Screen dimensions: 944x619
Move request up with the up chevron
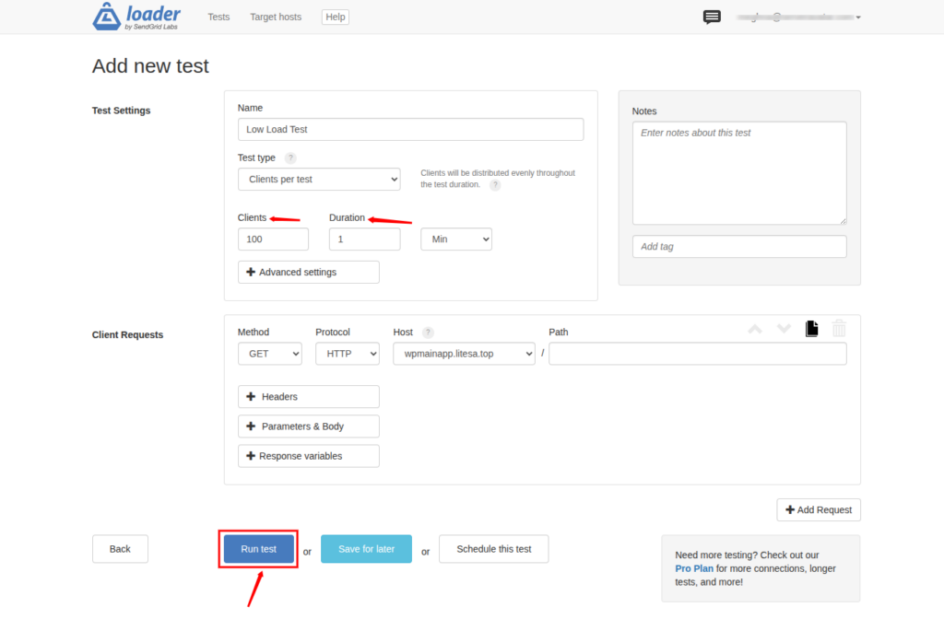coord(755,329)
